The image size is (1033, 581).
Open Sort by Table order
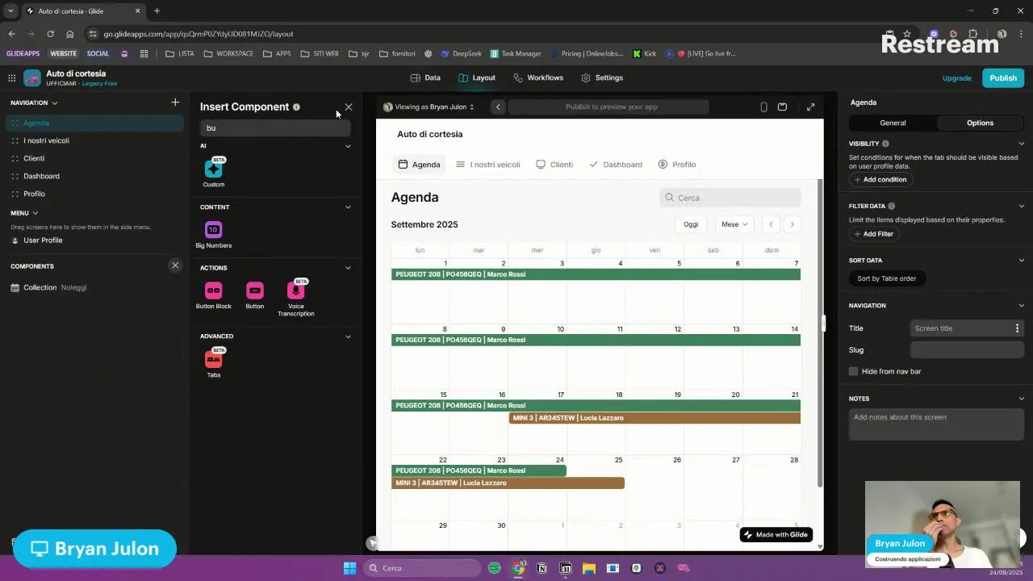pyautogui.click(x=887, y=278)
